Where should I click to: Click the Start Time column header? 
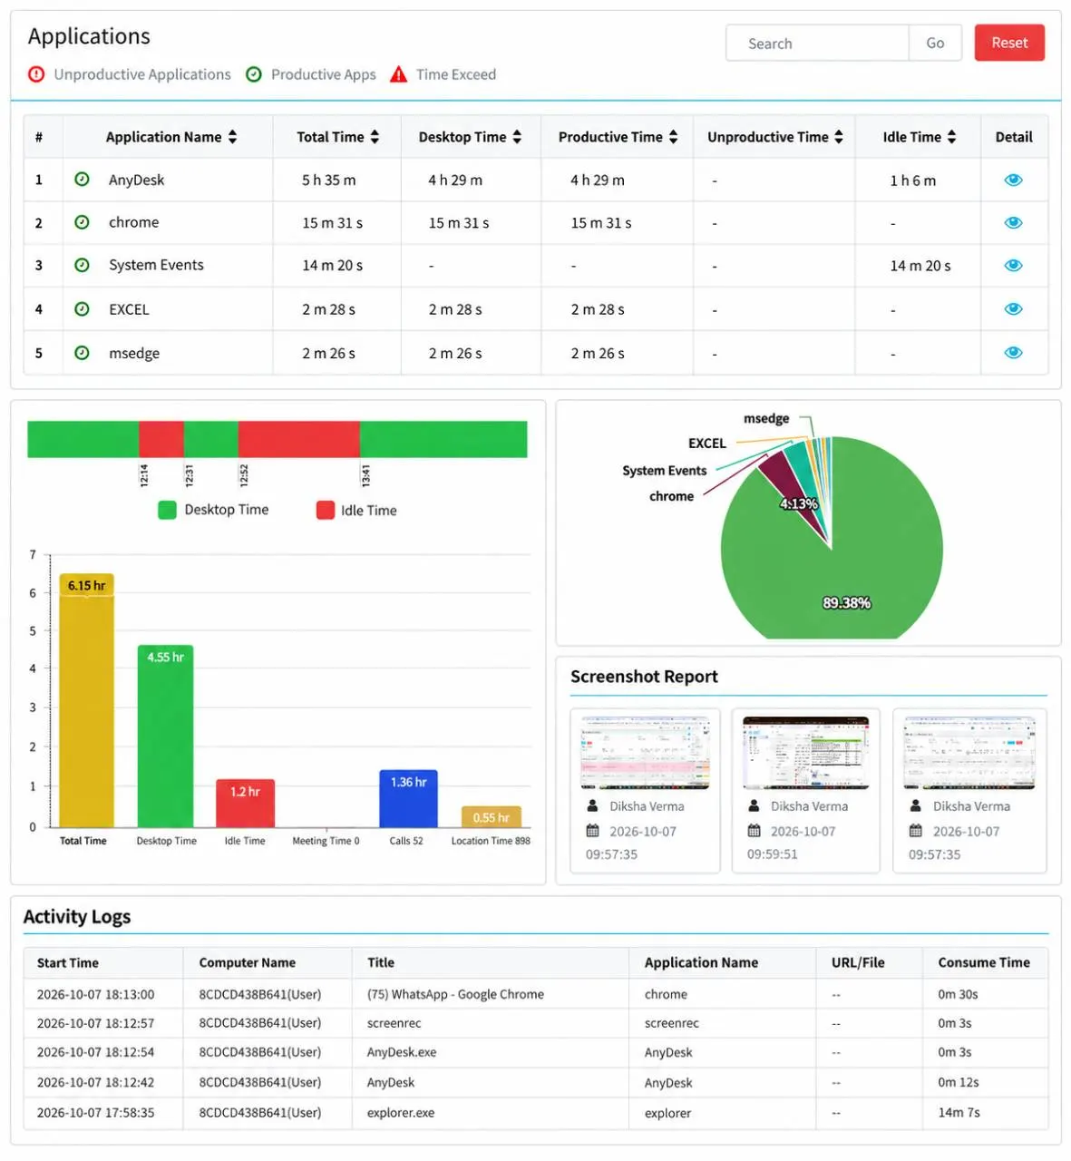(x=68, y=962)
